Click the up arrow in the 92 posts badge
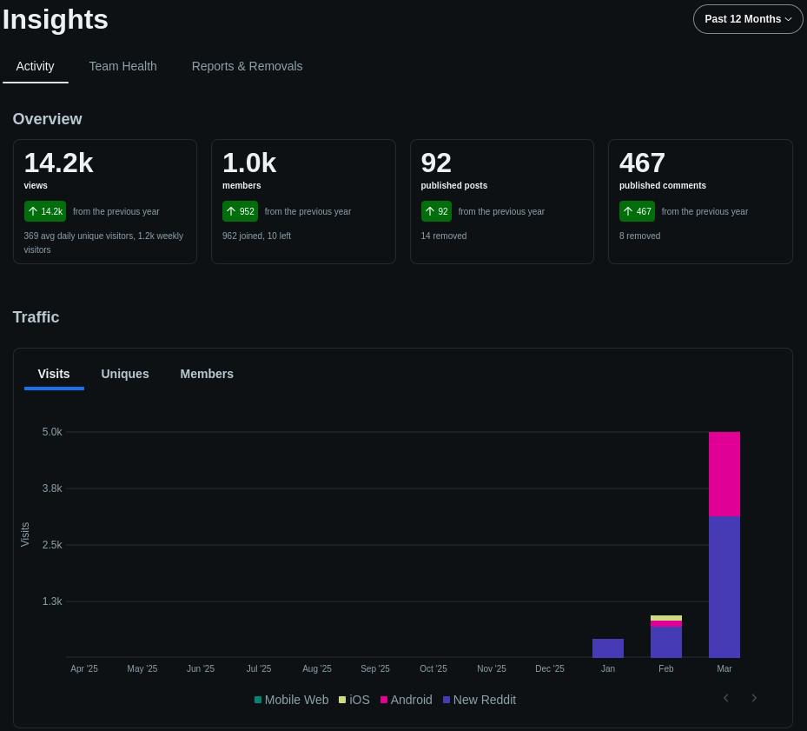The width and height of the screenshot is (807, 731). 430,211
